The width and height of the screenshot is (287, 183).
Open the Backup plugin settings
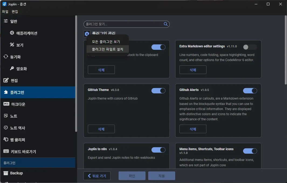pyautogui.click(x=37, y=173)
